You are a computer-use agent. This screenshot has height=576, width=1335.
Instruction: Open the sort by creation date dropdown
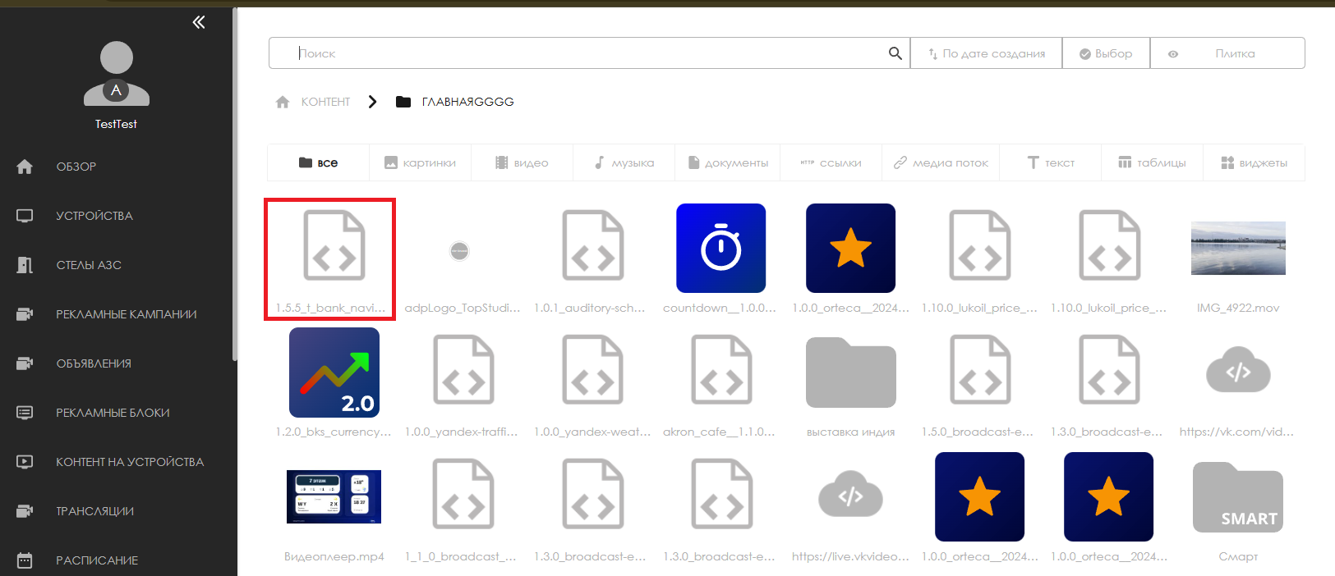(986, 53)
